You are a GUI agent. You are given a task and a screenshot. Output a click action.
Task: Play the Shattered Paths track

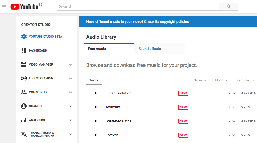96,121
